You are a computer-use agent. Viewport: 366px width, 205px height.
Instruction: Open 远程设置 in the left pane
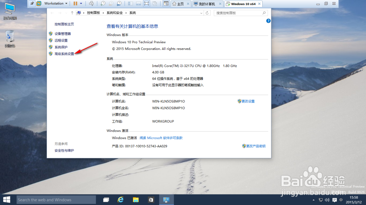tap(61, 40)
